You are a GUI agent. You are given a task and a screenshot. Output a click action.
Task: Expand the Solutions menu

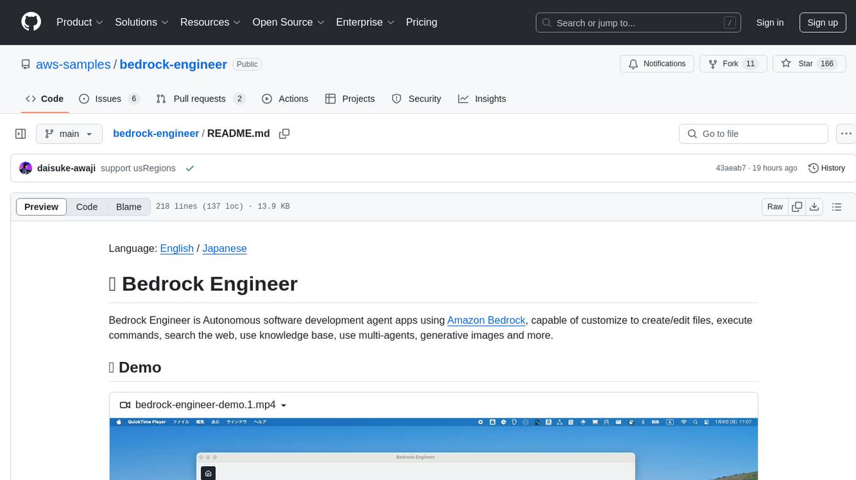[142, 22]
